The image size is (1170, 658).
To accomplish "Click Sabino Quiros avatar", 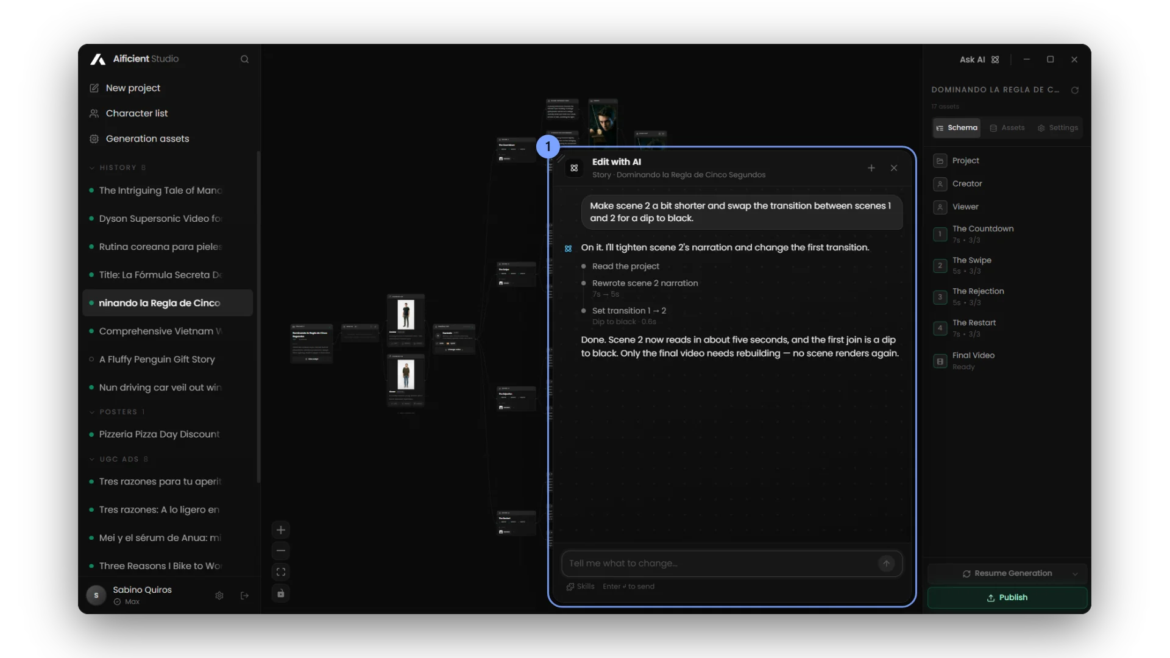I will point(96,595).
